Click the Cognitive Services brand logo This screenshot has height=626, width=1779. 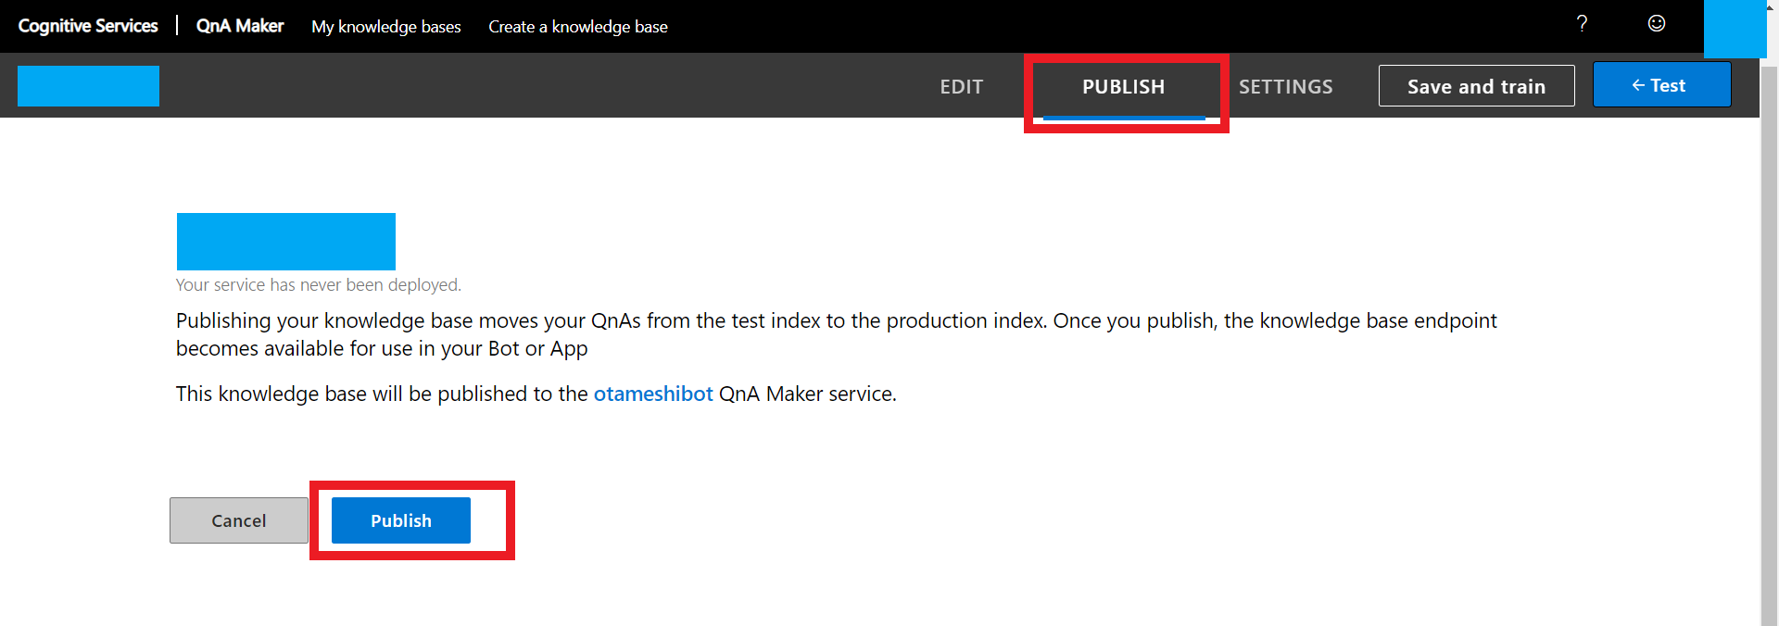click(88, 26)
